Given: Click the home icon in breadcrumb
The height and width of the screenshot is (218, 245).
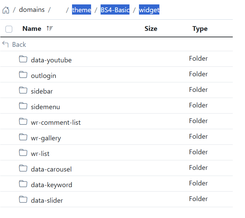Looking at the screenshot, I should point(6,10).
